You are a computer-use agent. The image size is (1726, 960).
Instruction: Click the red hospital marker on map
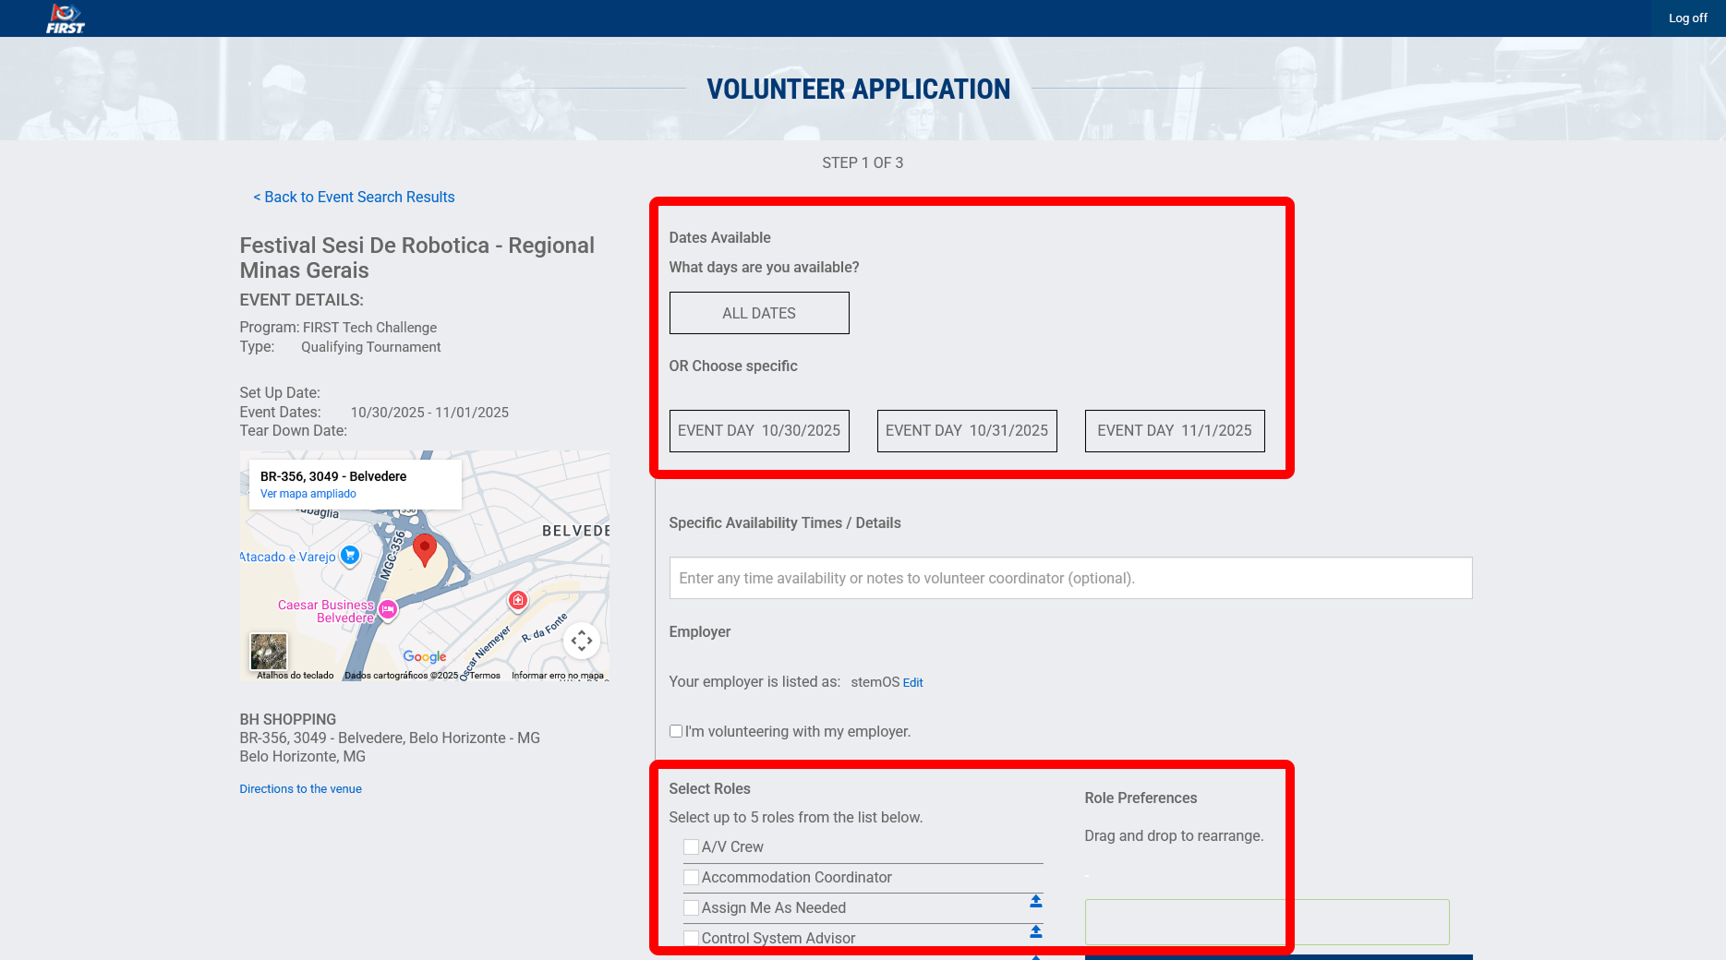tap(518, 601)
